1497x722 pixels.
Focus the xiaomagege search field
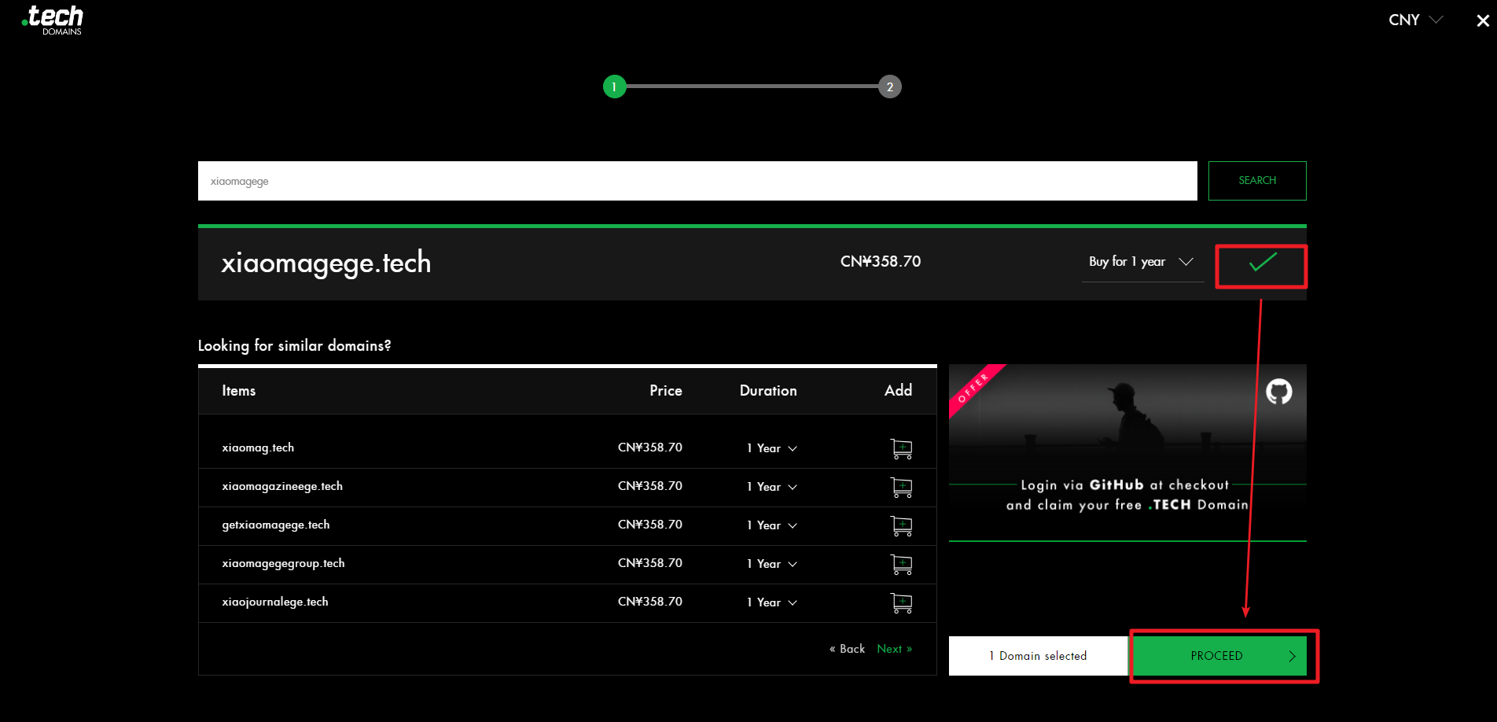click(697, 181)
